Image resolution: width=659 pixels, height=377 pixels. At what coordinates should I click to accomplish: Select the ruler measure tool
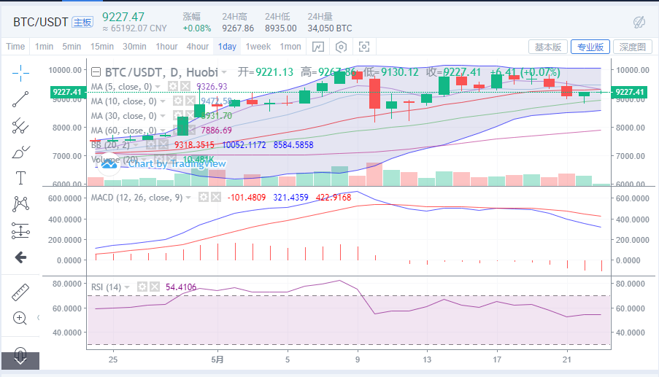(x=20, y=292)
